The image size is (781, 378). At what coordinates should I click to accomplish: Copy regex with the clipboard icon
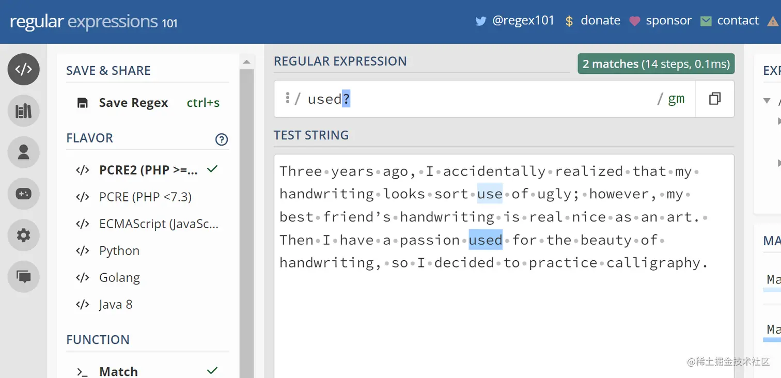tap(715, 99)
